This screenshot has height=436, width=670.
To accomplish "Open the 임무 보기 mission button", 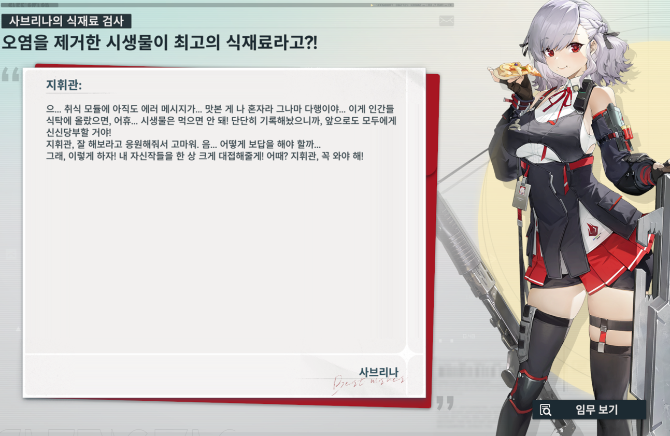I will click(x=589, y=410).
